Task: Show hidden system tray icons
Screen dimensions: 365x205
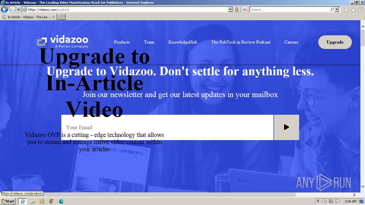Action: pos(318,201)
